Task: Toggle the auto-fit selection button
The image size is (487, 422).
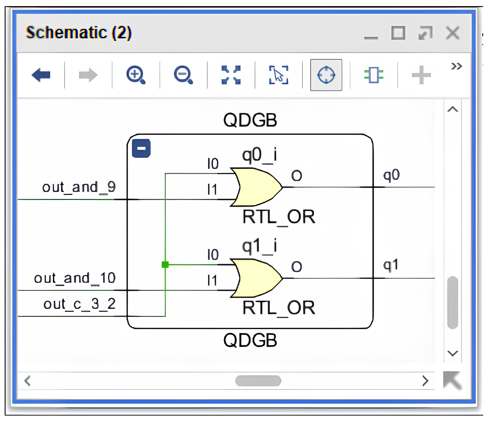Action: pos(326,75)
